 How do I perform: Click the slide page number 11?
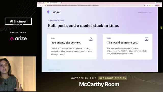151,70
